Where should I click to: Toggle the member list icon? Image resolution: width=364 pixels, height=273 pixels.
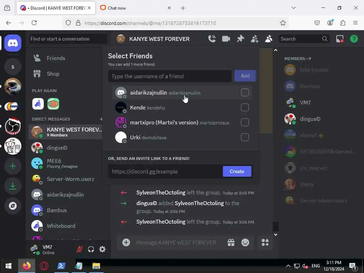click(x=269, y=39)
